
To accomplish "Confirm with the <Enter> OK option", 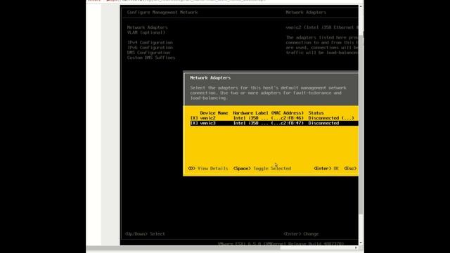I will [326, 169].
